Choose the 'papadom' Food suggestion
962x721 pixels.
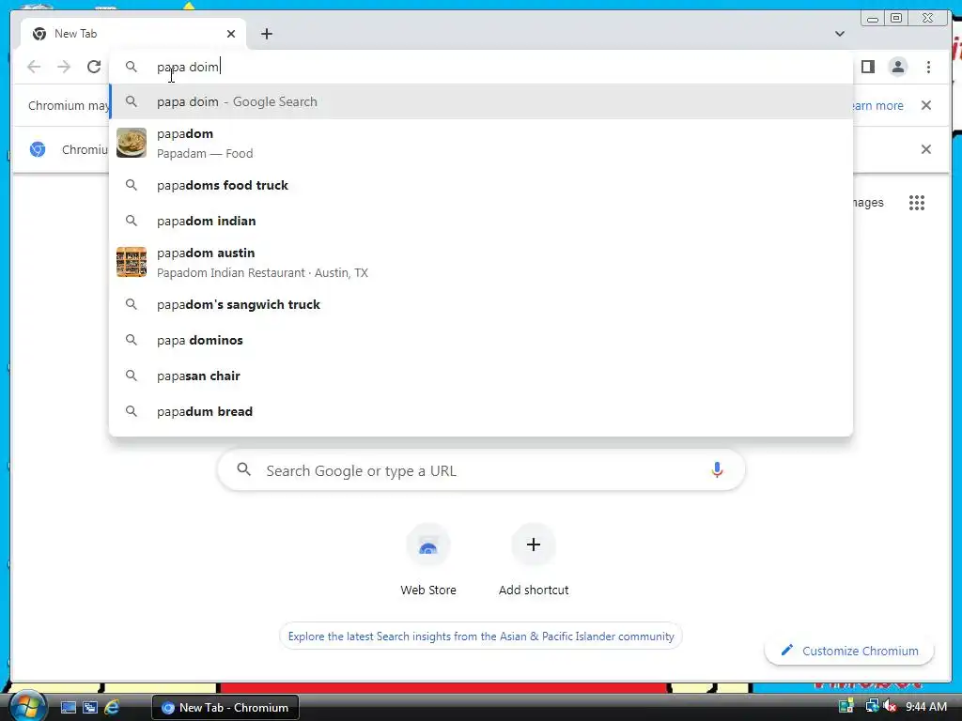tap(481, 143)
